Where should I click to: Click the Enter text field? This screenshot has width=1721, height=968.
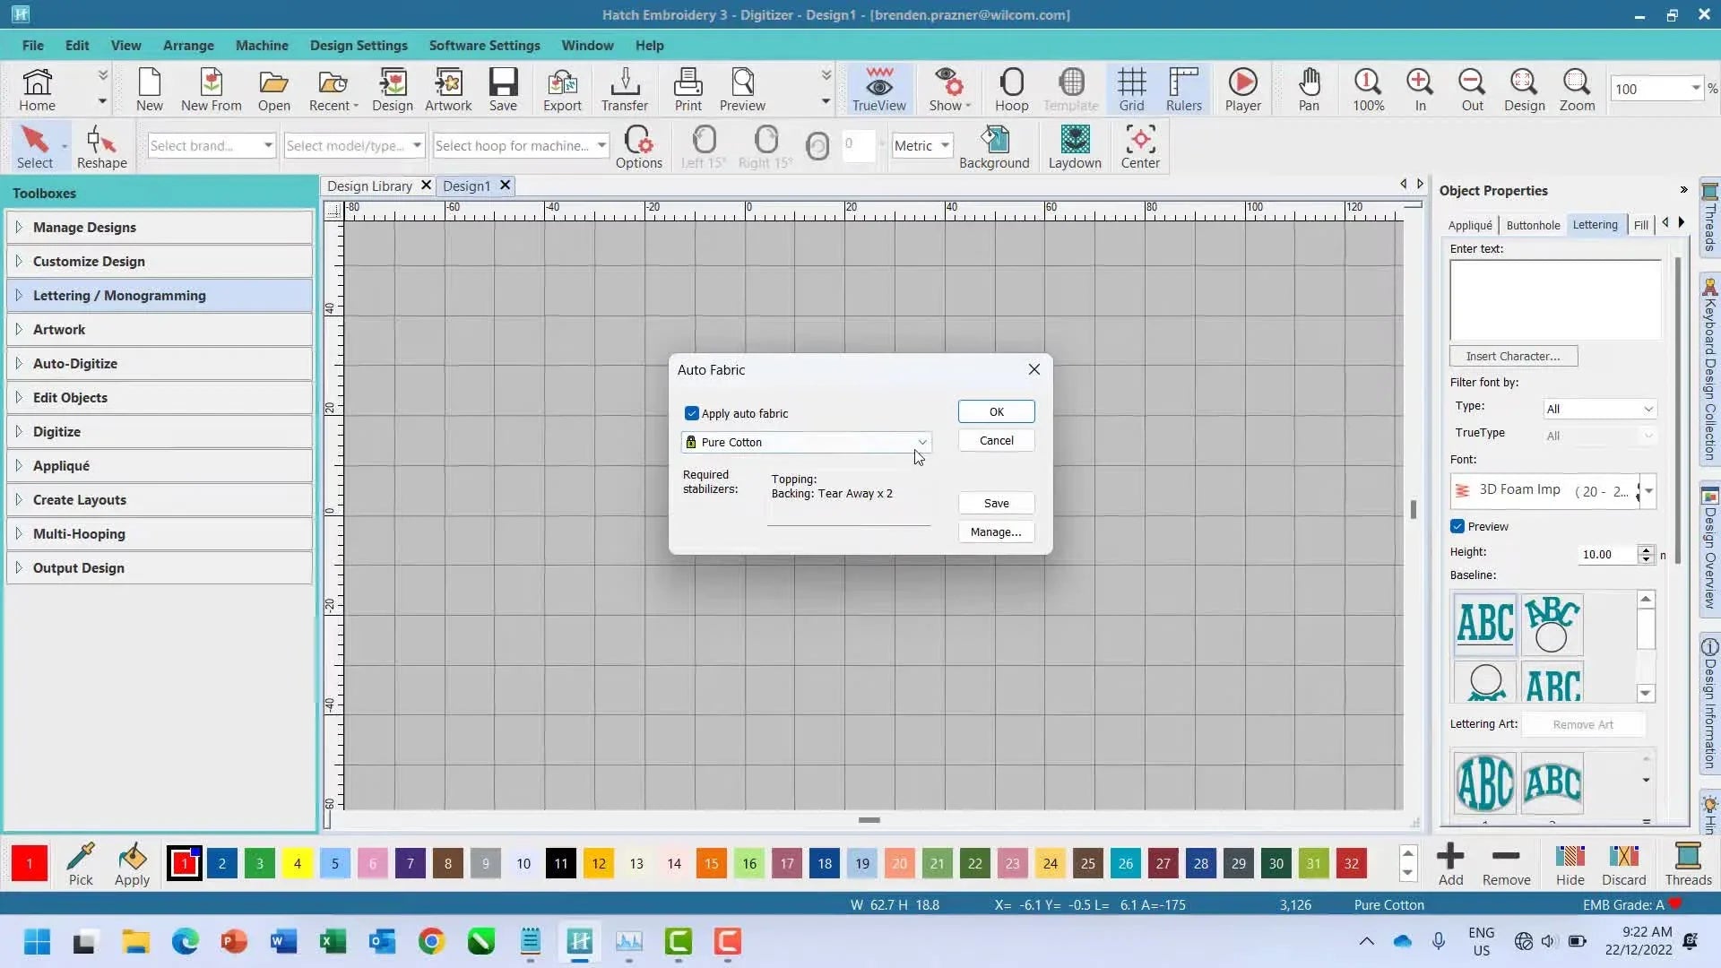tap(1555, 299)
